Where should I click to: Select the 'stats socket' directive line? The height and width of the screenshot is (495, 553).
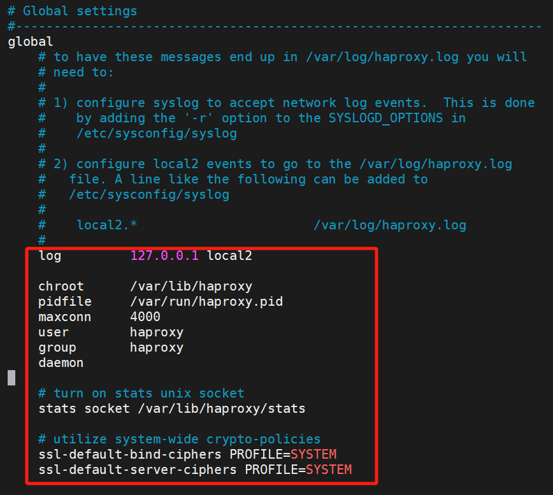click(171, 408)
